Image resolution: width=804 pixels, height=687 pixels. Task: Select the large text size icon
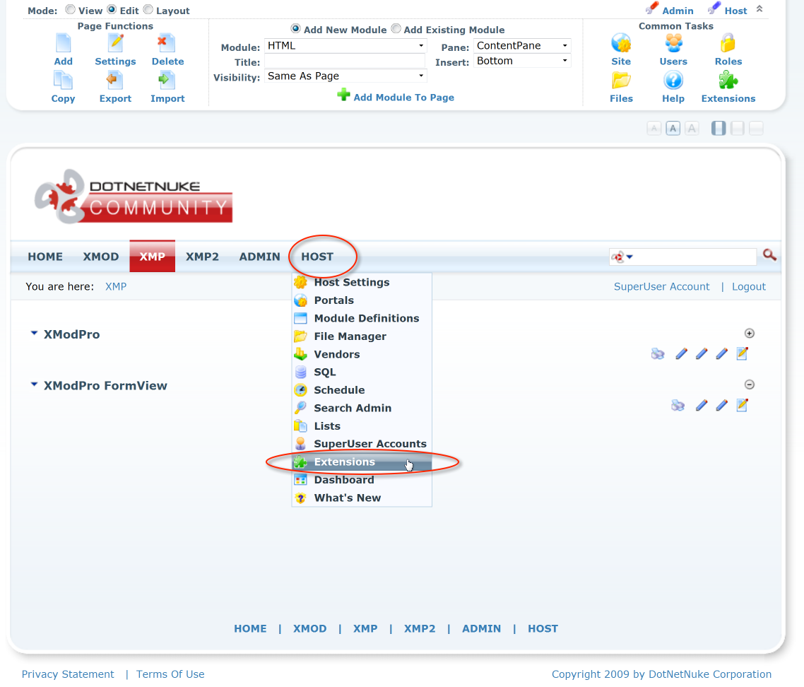click(692, 128)
